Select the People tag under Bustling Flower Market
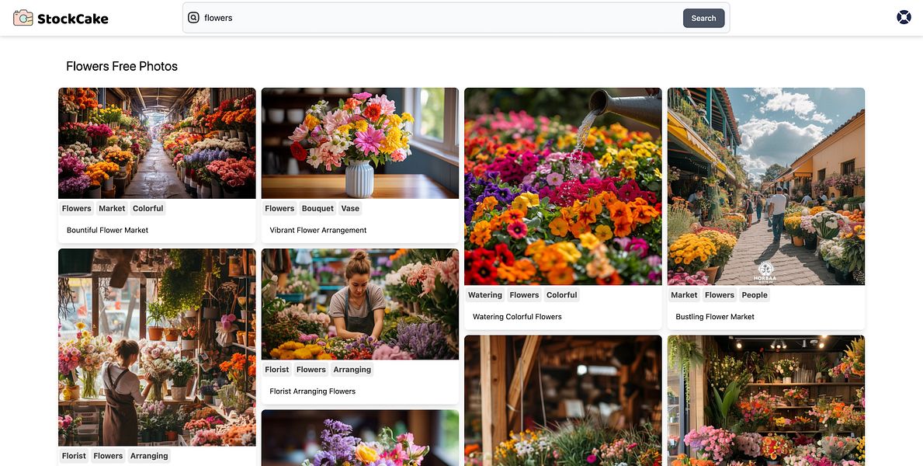This screenshot has width=923, height=466. point(754,294)
